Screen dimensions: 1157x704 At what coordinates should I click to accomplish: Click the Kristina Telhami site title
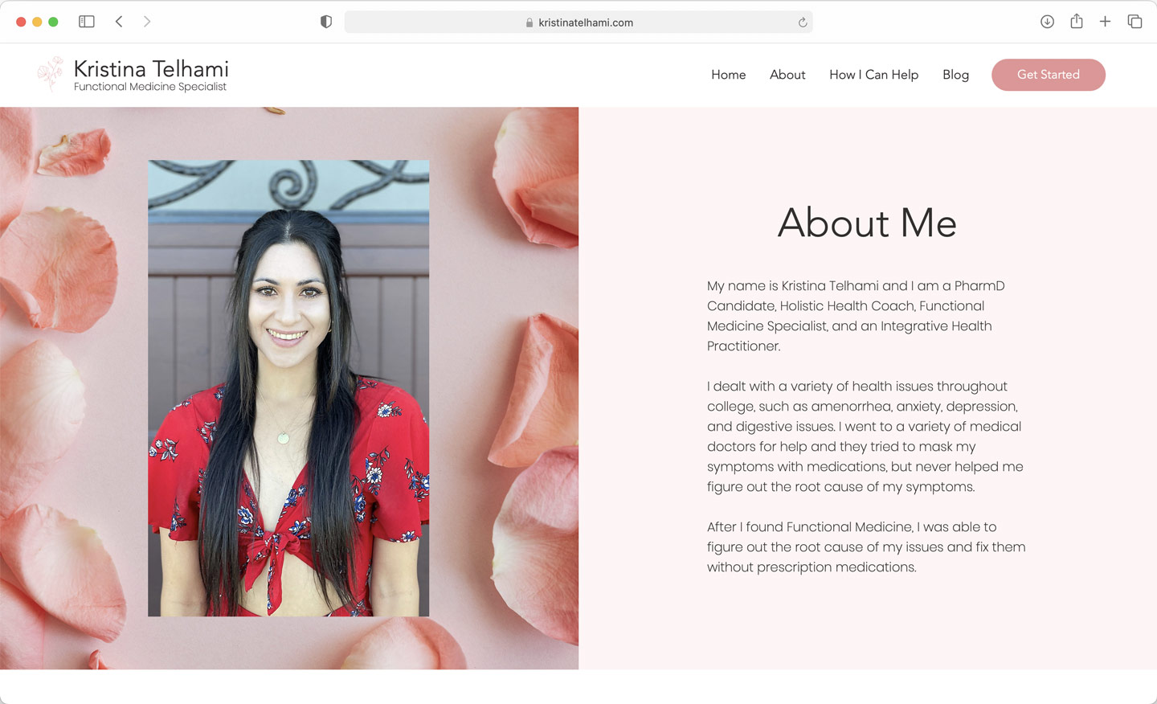click(x=151, y=69)
